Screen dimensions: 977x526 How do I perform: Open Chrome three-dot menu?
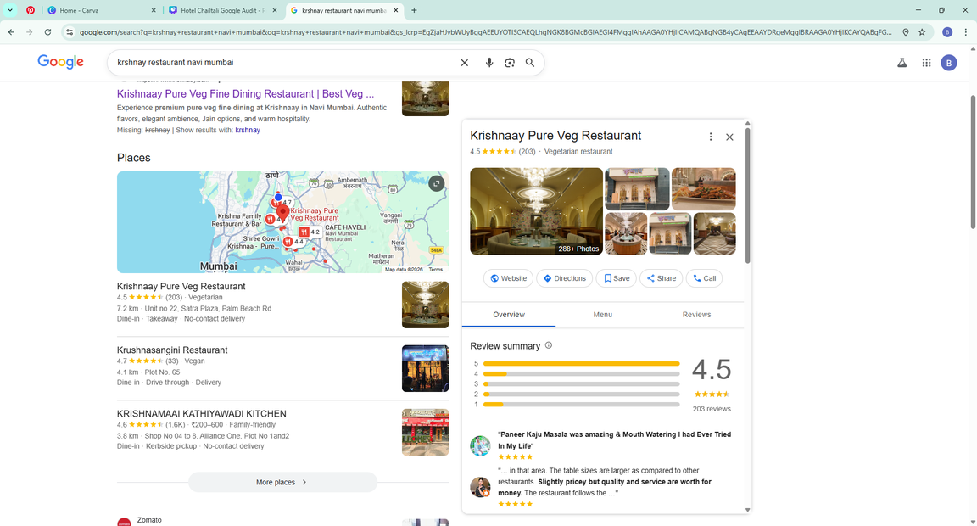click(966, 31)
